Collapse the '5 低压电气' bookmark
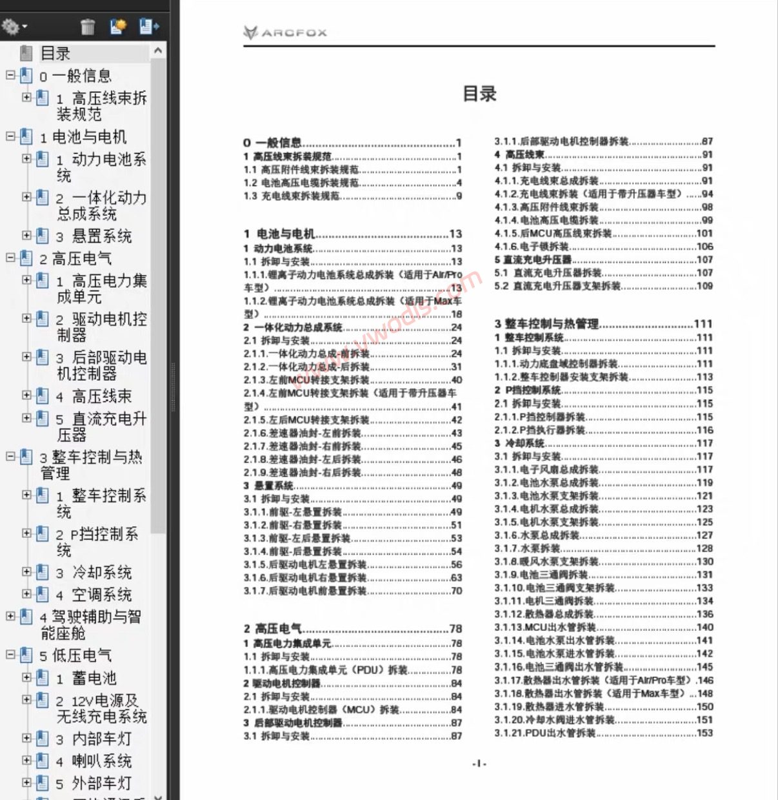 (x=10, y=655)
